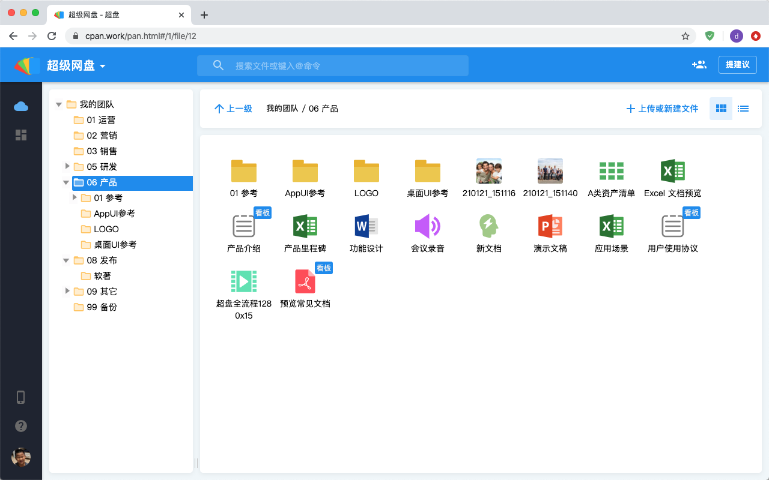Click 上传或新建文件 to upload or create

(662, 109)
